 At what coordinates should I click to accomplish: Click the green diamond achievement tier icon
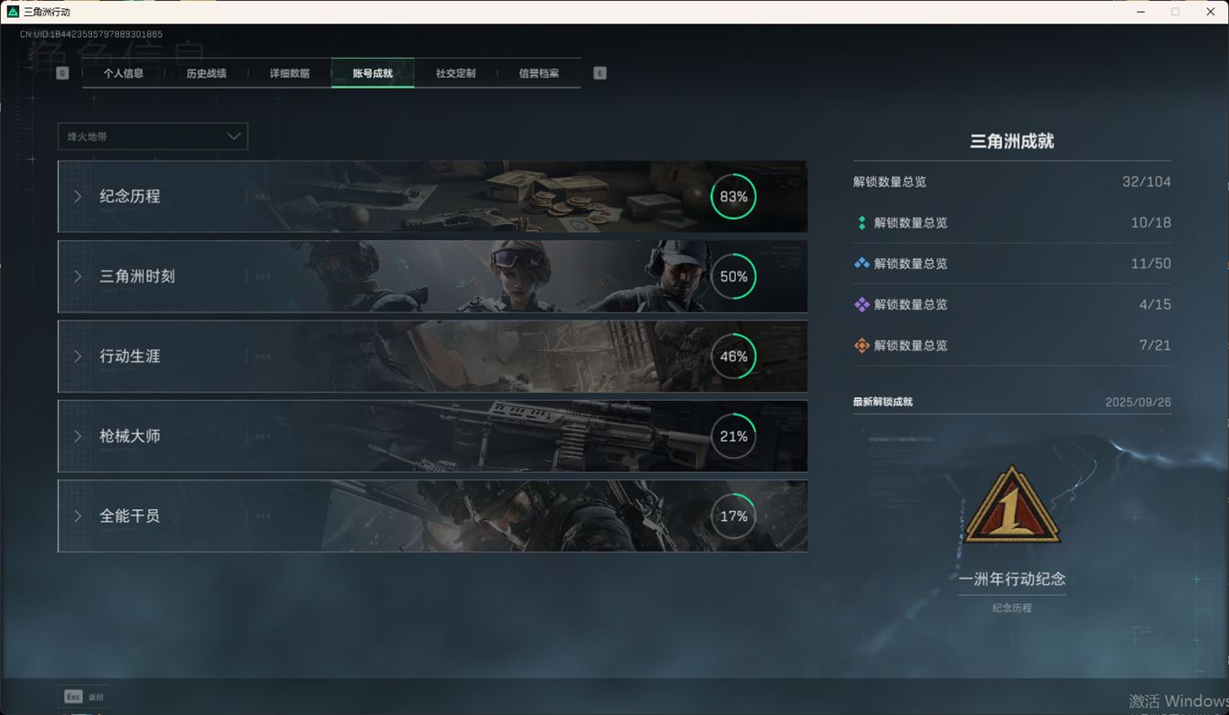coord(861,223)
